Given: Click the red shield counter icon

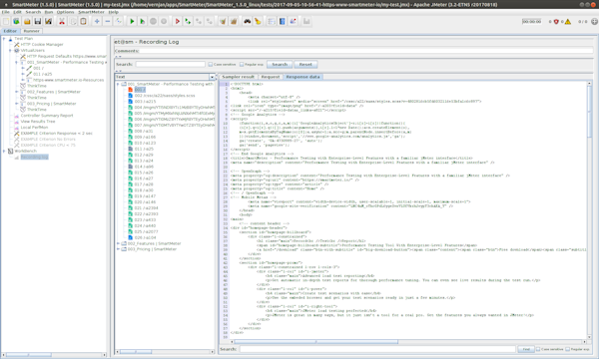Looking at the screenshot, I should [556, 22].
